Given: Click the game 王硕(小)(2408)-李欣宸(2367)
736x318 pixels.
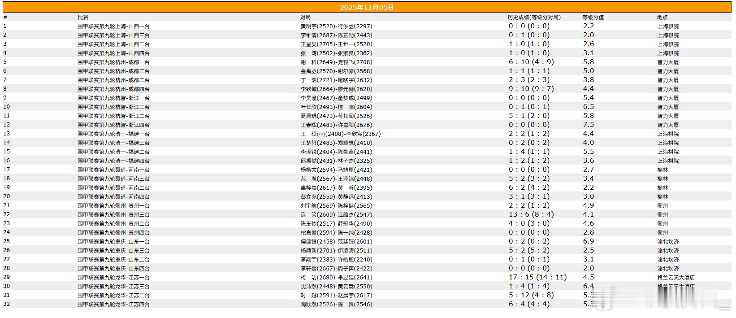Looking at the screenshot, I should point(341,134).
